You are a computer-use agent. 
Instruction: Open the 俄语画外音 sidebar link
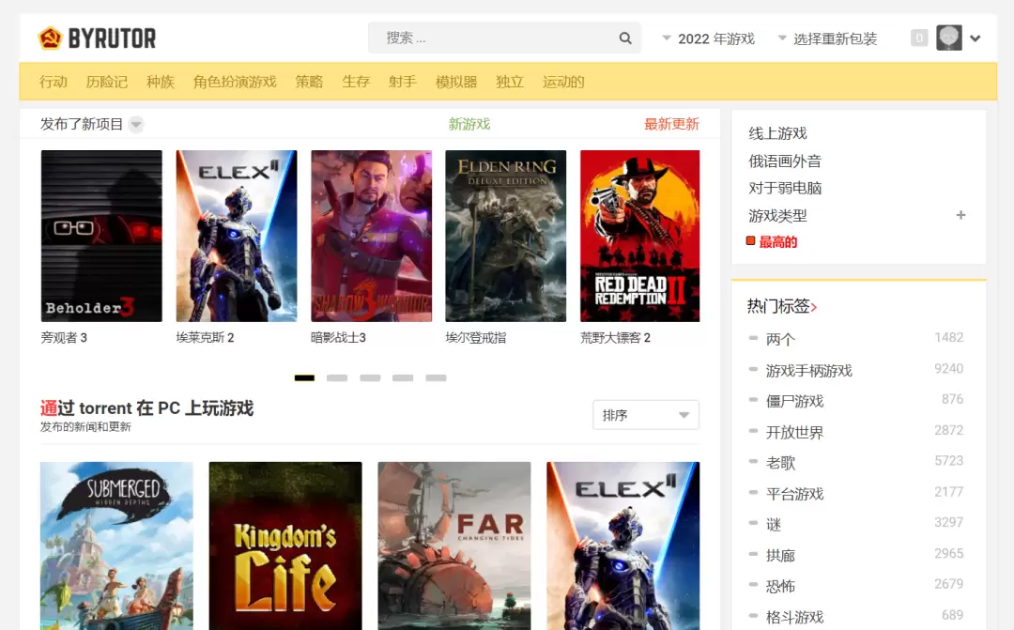(x=785, y=161)
